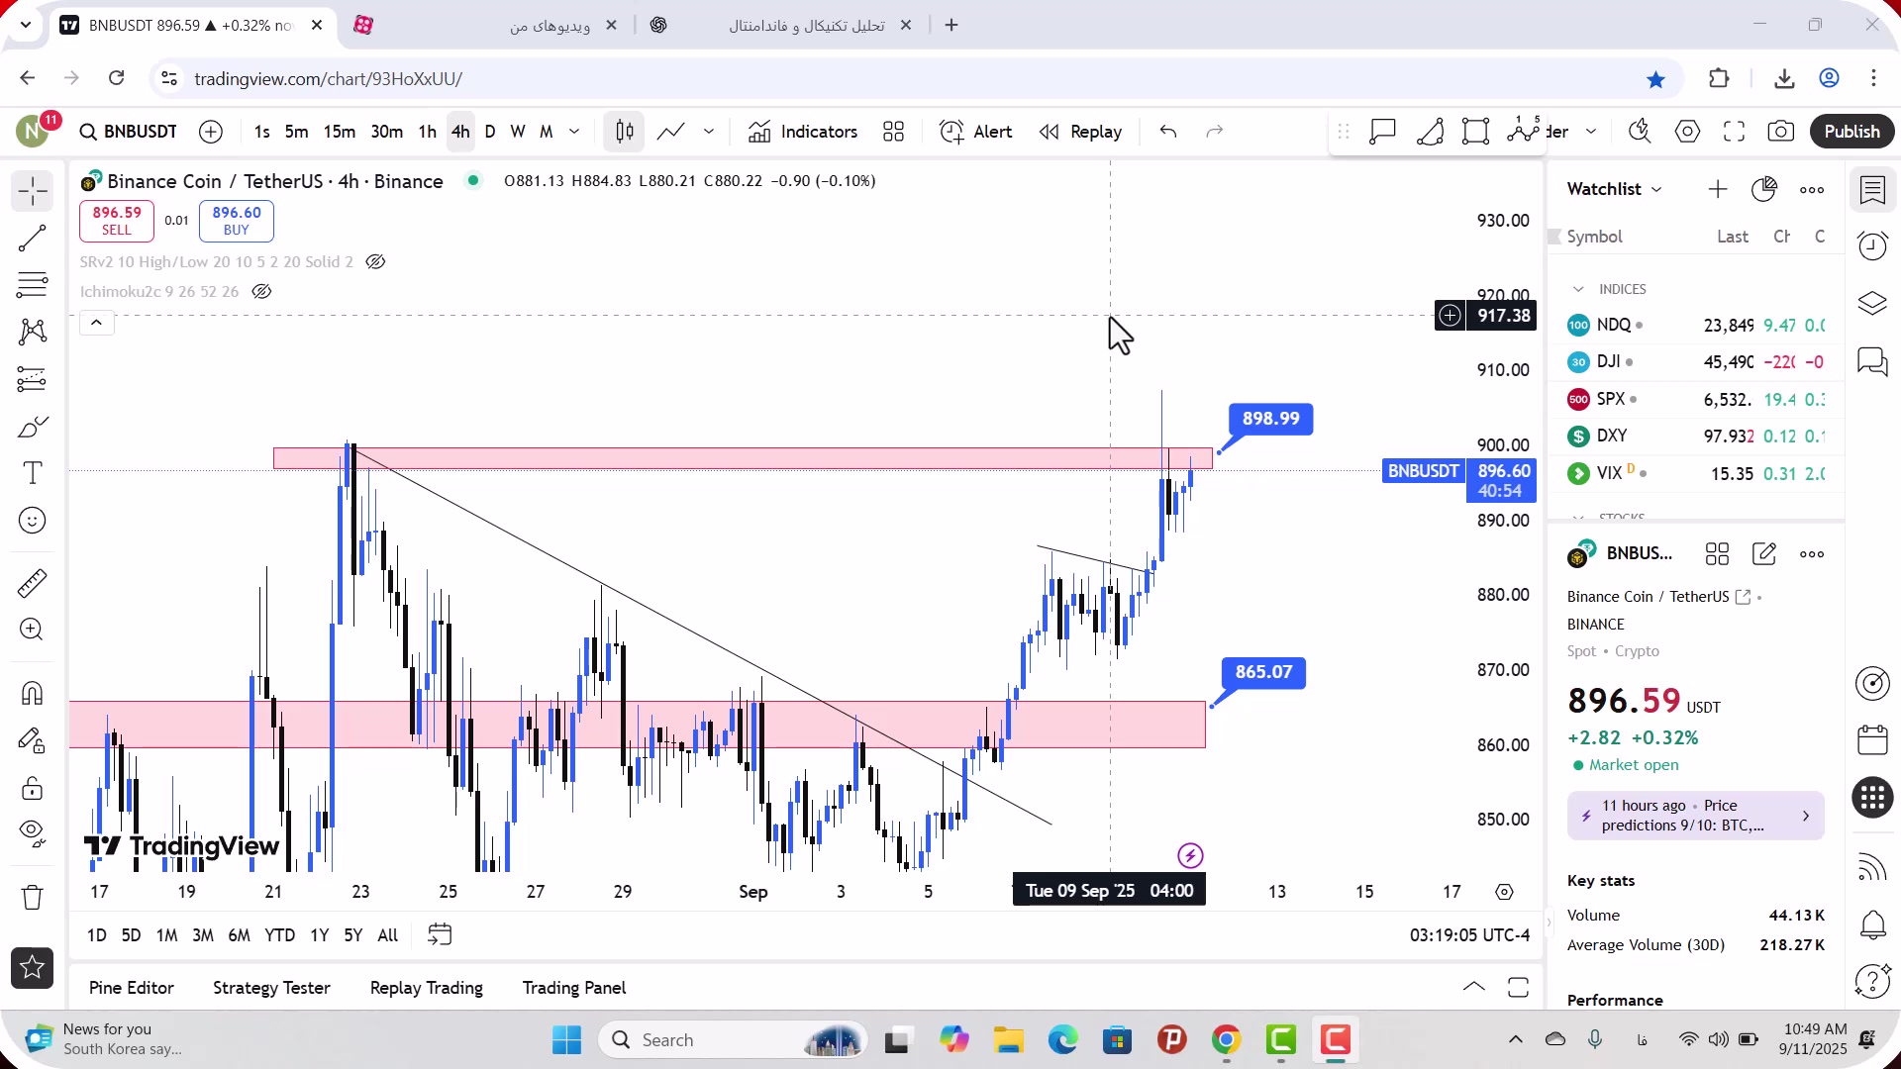Open the Trading Panel tab
Viewport: 1901px width, 1069px height.
click(574, 988)
